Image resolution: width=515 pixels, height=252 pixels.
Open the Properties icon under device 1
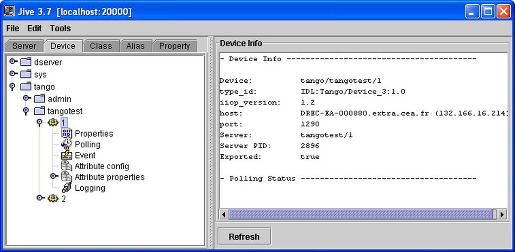point(67,133)
